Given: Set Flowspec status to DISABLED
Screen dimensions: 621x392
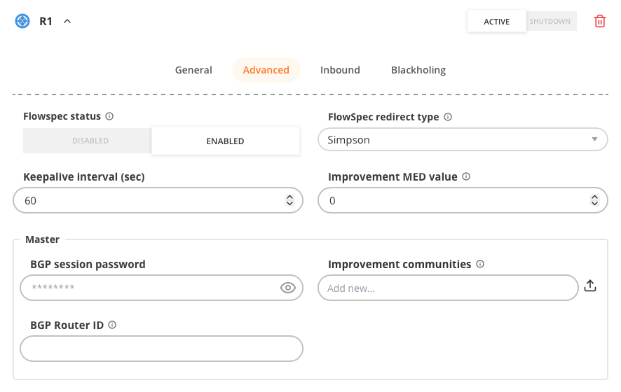Looking at the screenshot, I should (x=88, y=141).
